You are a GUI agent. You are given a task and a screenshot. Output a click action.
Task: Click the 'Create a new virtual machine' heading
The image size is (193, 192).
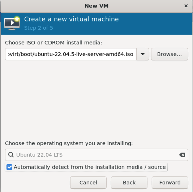(x=72, y=19)
